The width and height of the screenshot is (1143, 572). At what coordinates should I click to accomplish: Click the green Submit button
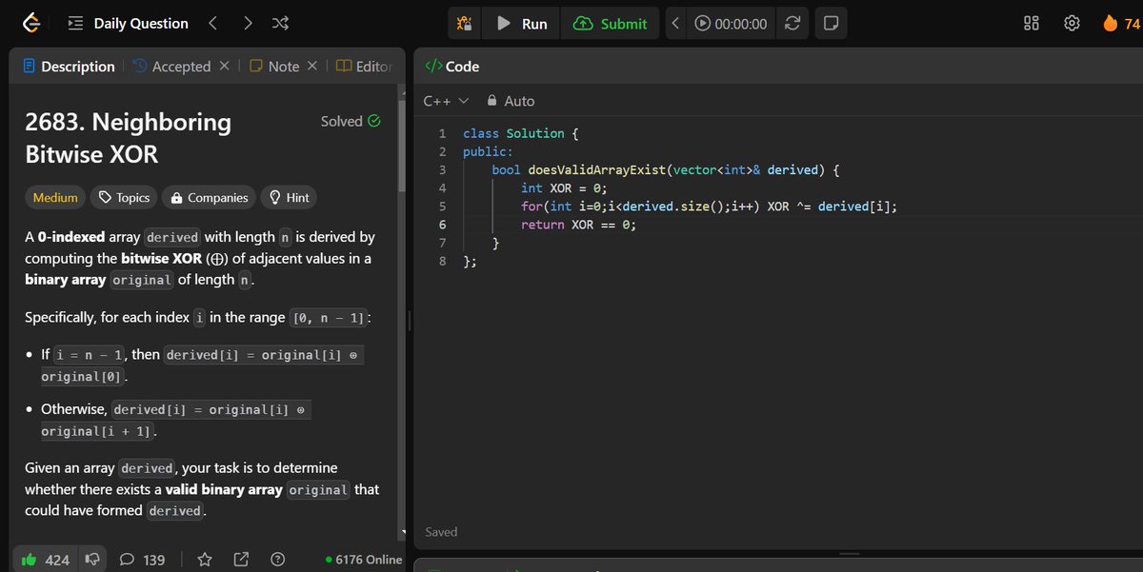[611, 23]
